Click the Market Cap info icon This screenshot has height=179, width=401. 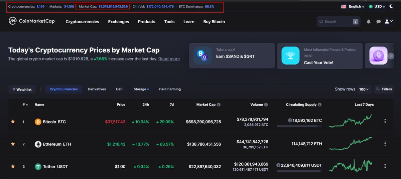tap(219, 104)
